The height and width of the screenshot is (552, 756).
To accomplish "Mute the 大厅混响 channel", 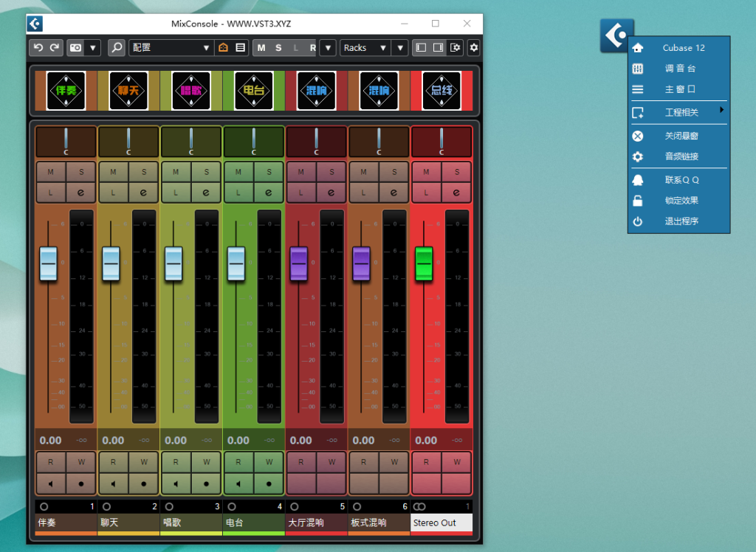I will 301,172.
